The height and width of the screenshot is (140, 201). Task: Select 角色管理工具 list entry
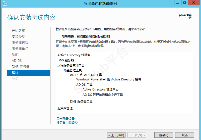(x=73, y=70)
